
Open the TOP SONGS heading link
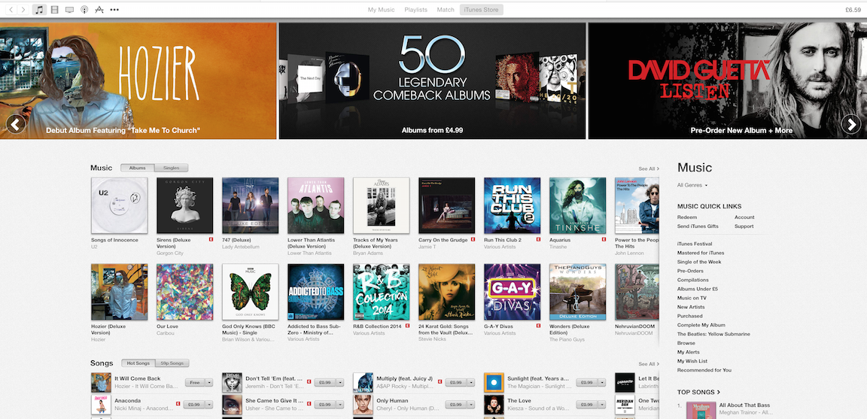pos(698,392)
